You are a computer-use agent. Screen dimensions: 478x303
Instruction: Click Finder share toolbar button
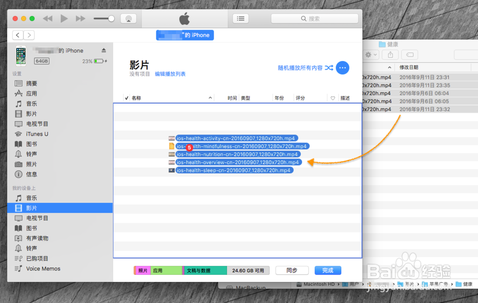pos(390,55)
